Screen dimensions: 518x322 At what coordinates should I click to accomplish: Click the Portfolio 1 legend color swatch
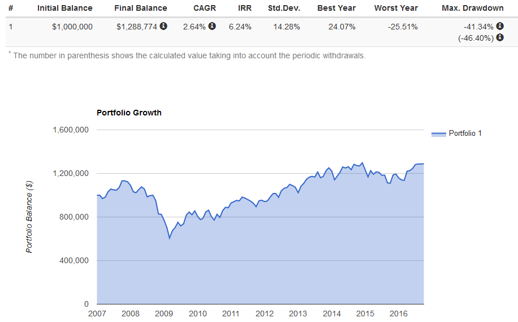[x=438, y=134]
